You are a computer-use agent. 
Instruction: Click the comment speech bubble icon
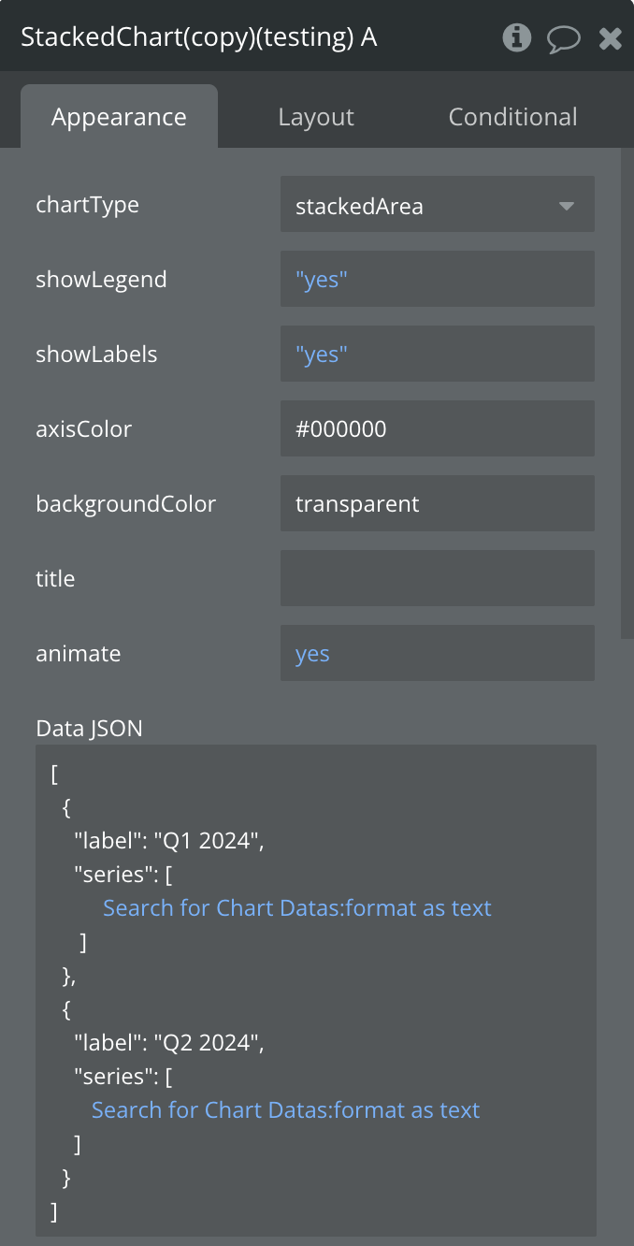564,38
